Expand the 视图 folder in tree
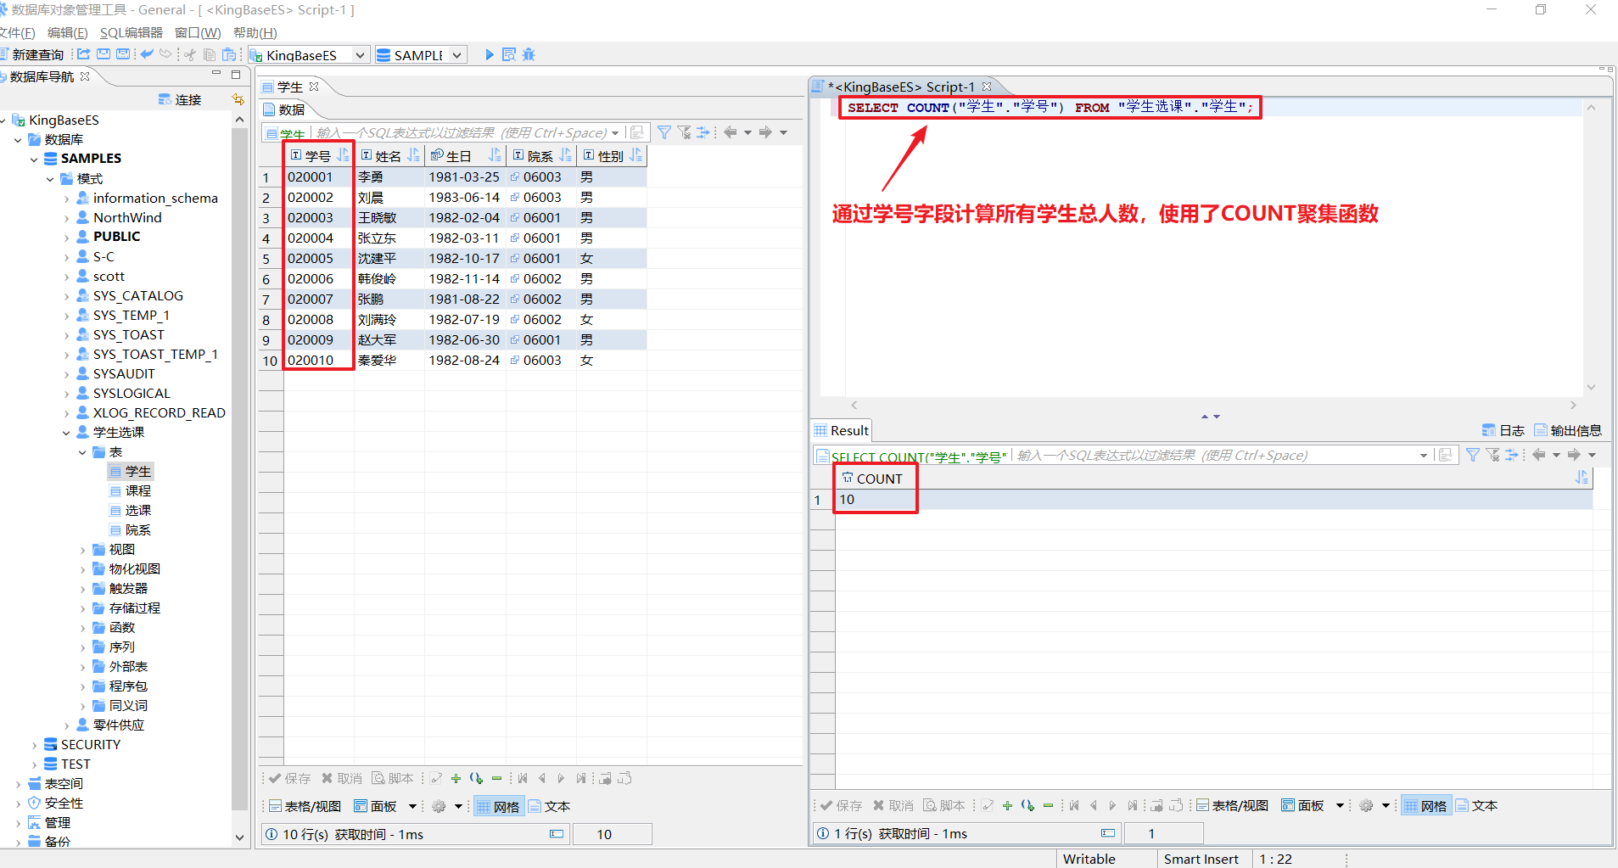The image size is (1618, 868). (x=82, y=550)
